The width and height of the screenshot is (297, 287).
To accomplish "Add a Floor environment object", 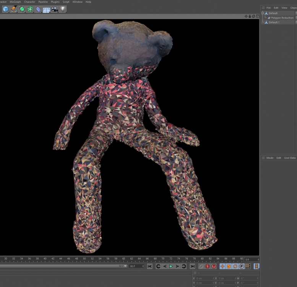I will [47, 10].
